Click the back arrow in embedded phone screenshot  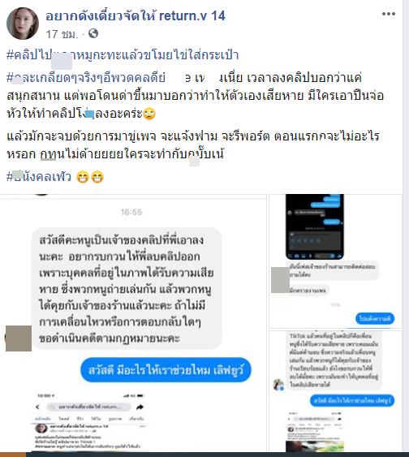point(37,407)
